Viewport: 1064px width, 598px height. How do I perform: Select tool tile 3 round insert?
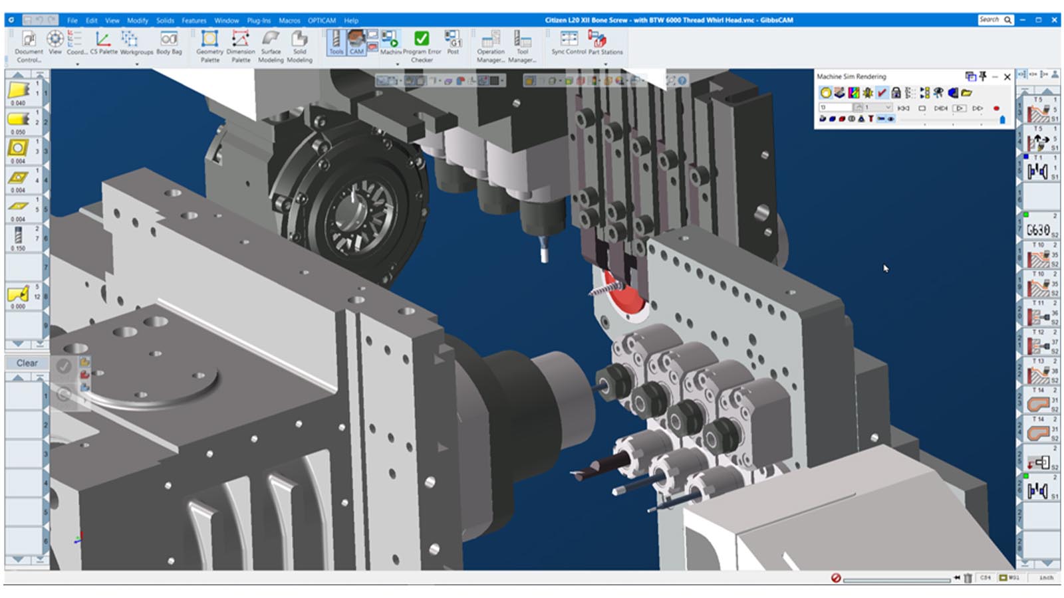(23, 151)
